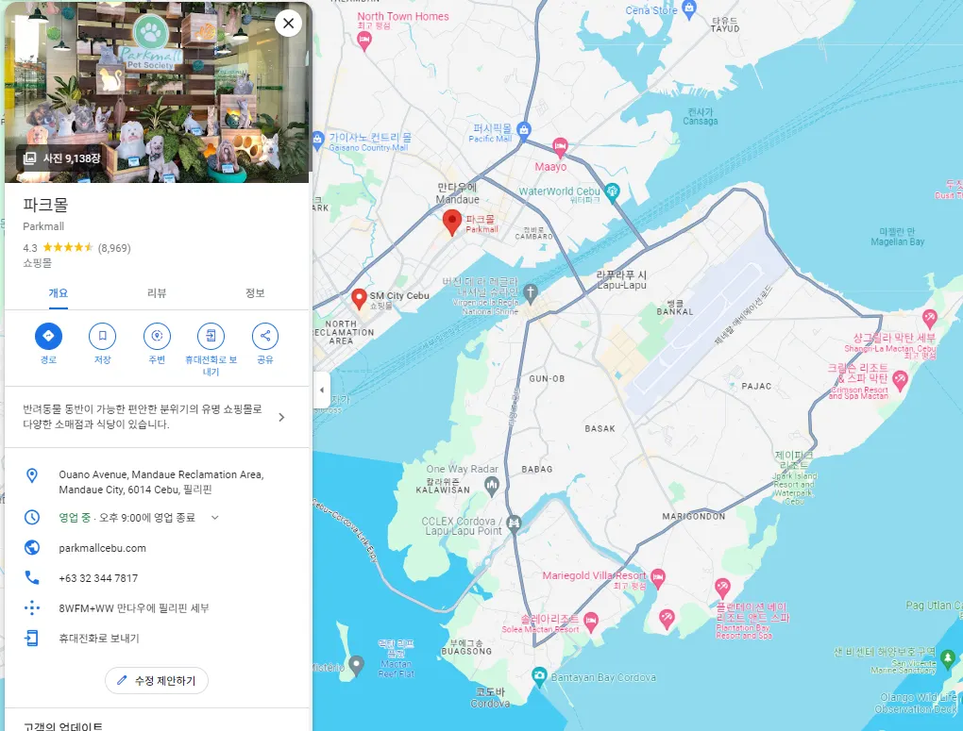Open the parkmallcebu.com website link

102,548
